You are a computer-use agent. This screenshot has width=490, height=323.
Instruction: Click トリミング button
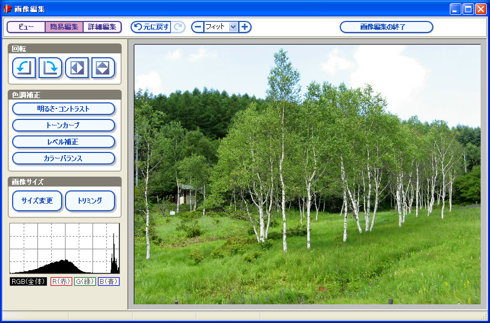click(x=90, y=201)
